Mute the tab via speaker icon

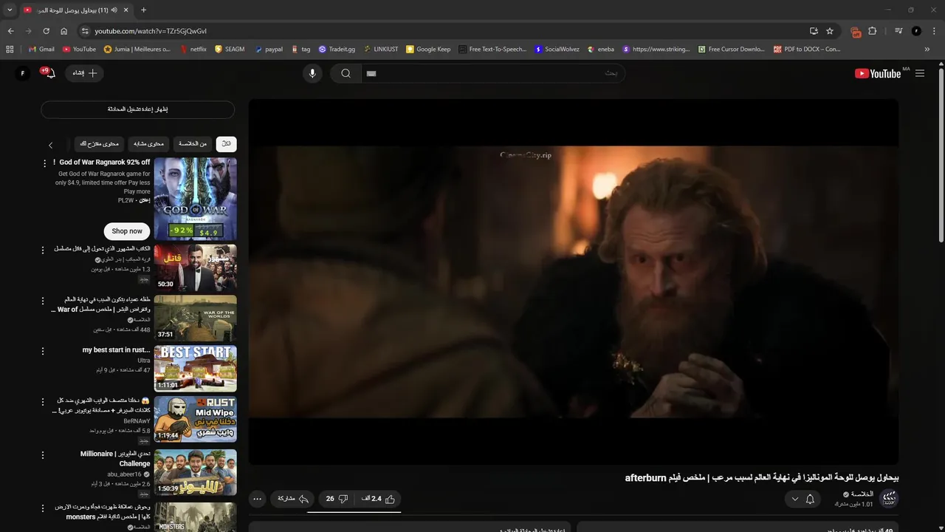point(114,10)
